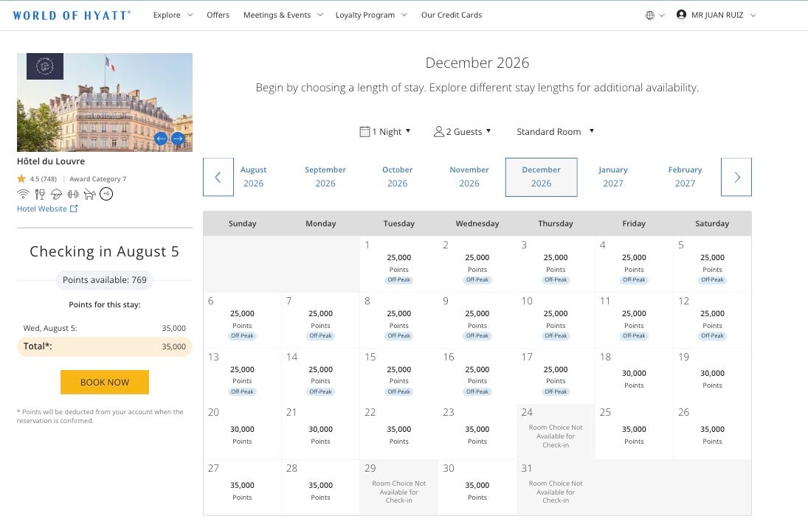
Task: Switch to the January 2027 month tab
Action: click(613, 177)
